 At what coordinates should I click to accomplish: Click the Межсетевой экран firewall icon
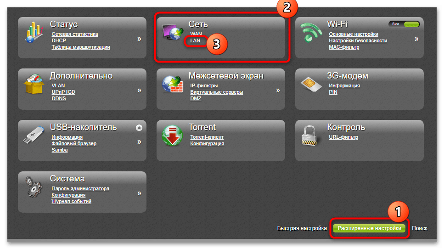tap(173, 84)
